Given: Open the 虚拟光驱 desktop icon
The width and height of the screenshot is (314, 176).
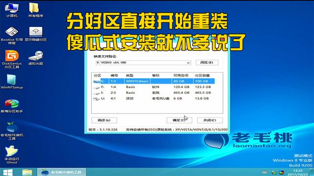Looking at the screenshot, I should (36, 58).
